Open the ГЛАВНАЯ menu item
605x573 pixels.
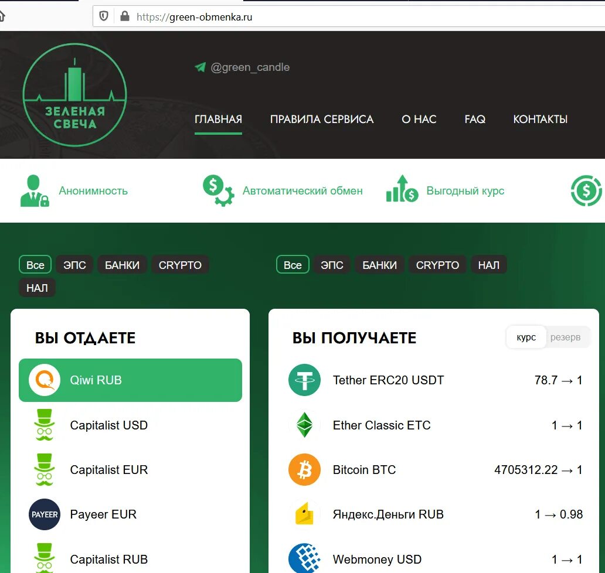point(219,119)
